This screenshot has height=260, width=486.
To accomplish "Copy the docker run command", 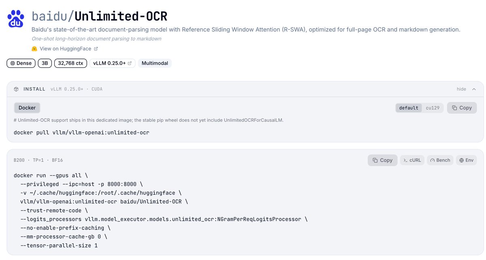I will (x=383, y=160).
